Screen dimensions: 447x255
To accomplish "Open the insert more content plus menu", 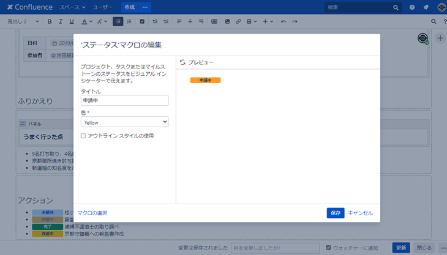I will pos(268,21).
